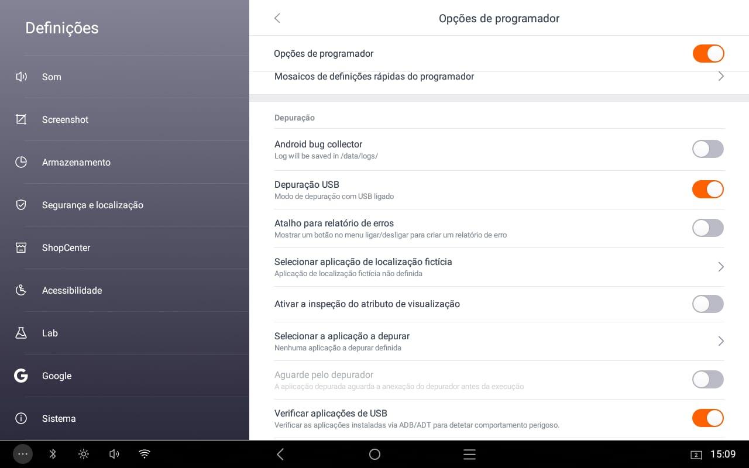The image size is (749, 468).
Task: Tap the brightness sun icon in status bar
Action: coord(84,454)
